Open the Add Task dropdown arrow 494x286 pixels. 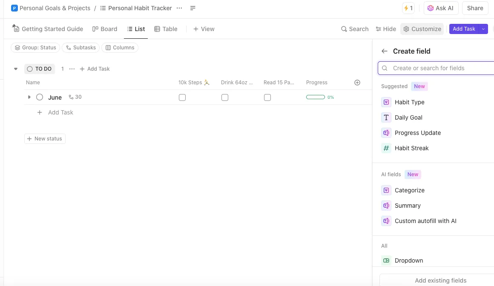click(483, 29)
